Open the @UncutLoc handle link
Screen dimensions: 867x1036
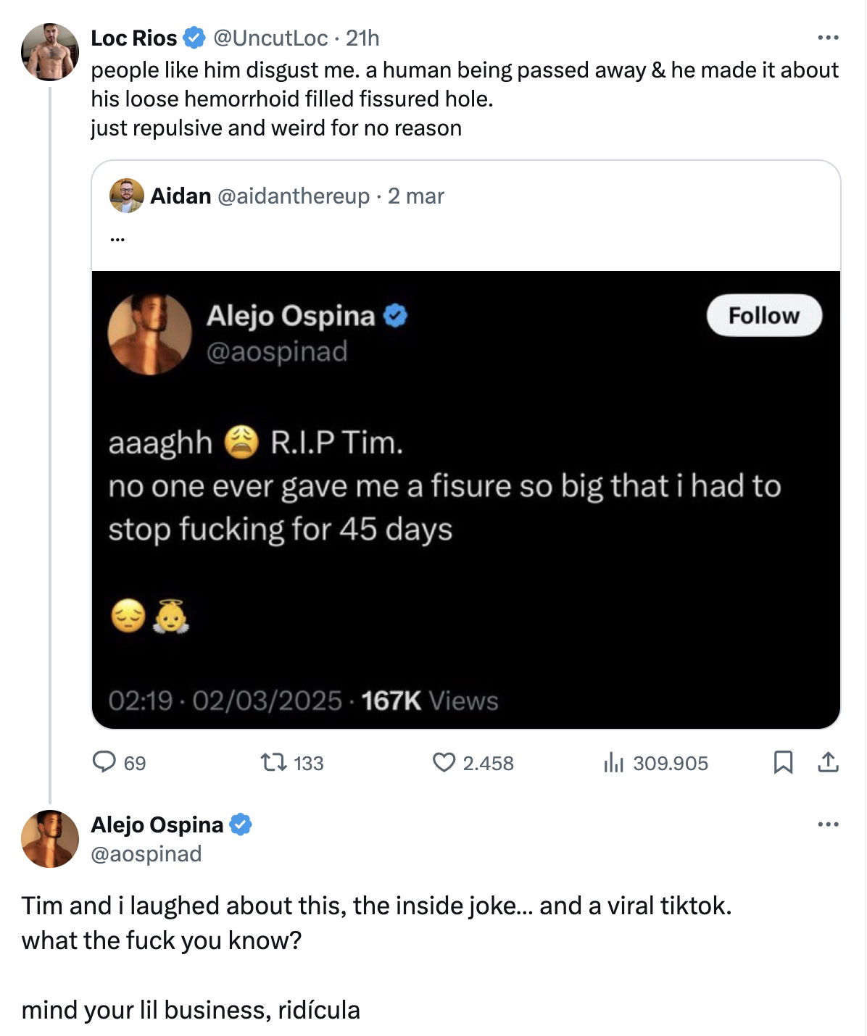[270, 38]
